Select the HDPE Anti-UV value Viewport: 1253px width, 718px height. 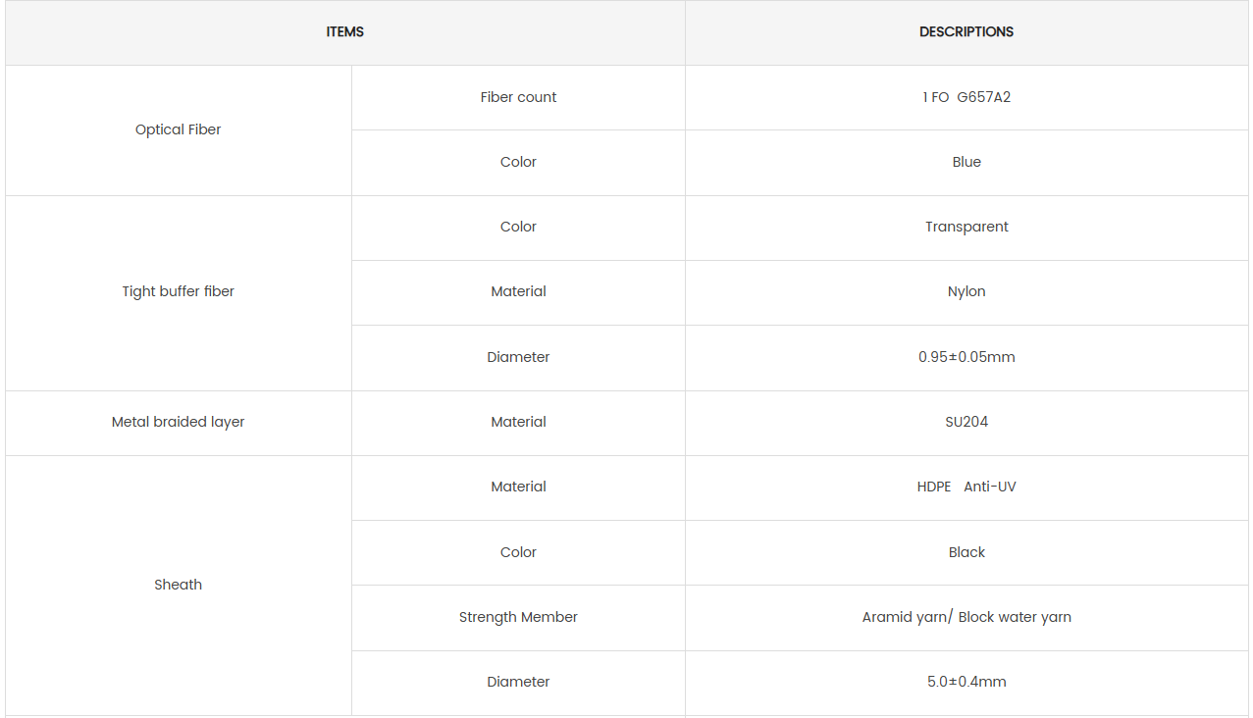coord(966,487)
